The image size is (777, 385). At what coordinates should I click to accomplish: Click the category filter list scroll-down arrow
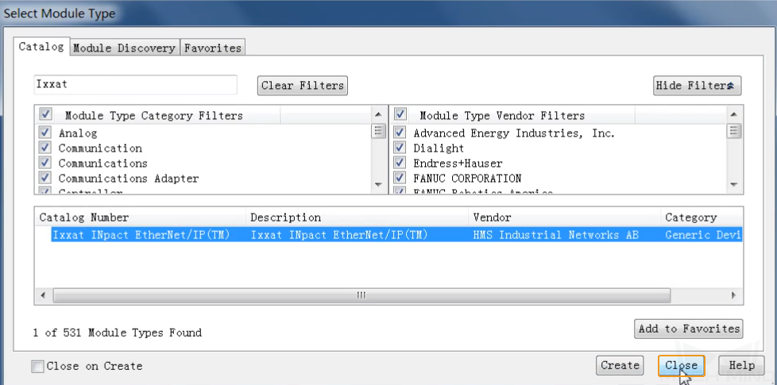click(x=379, y=185)
